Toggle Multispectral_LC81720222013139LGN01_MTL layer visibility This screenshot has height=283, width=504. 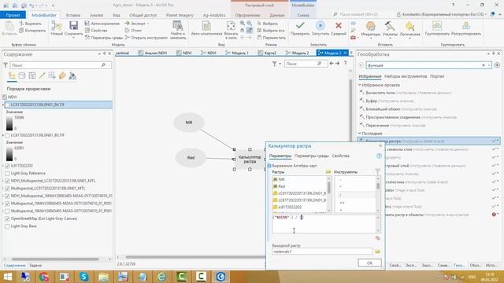(7, 189)
